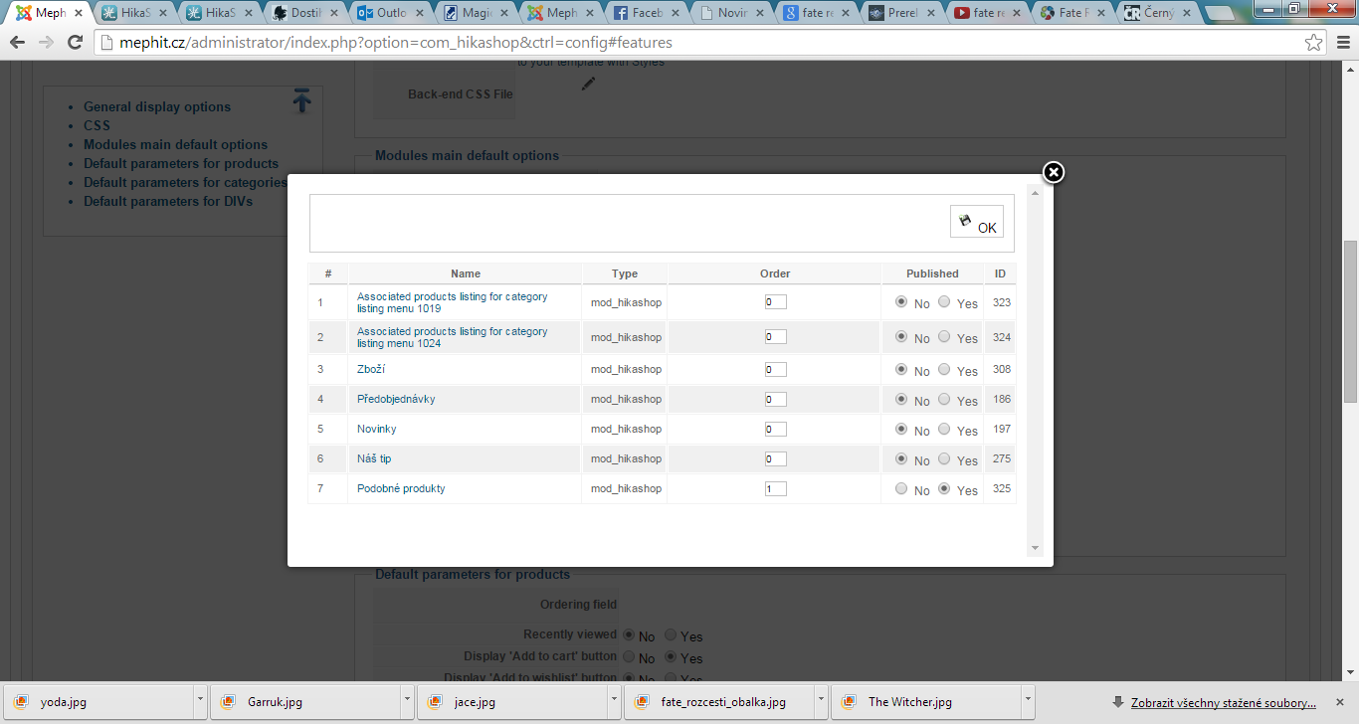Bookmark this page with the star

[1314, 43]
